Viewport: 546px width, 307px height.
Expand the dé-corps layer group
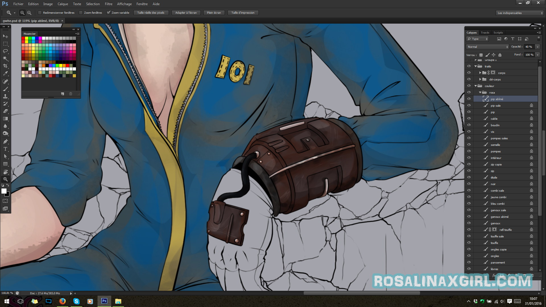480,79
